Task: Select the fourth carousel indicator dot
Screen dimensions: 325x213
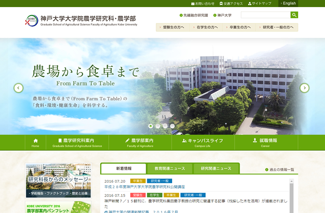Action: tap(173, 126)
